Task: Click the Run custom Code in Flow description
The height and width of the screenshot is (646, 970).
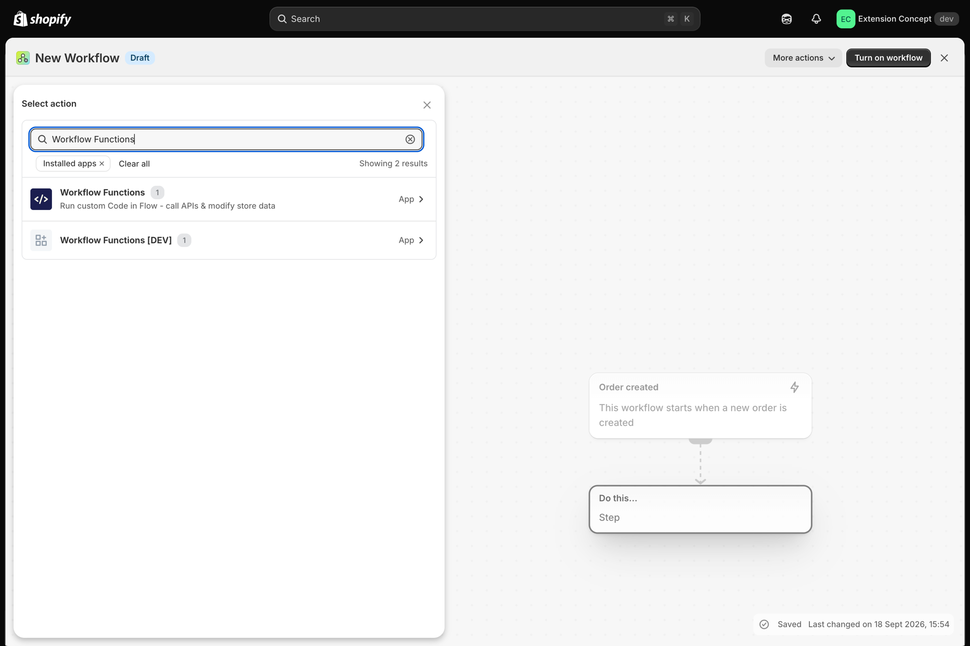Action: (x=168, y=206)
